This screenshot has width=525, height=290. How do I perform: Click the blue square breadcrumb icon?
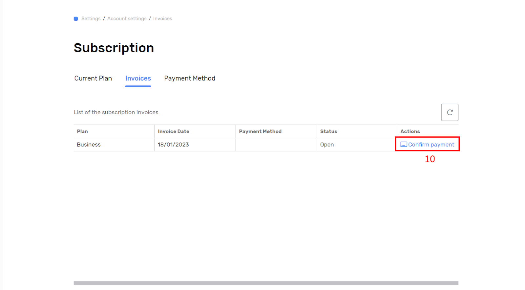click(76, 19)
